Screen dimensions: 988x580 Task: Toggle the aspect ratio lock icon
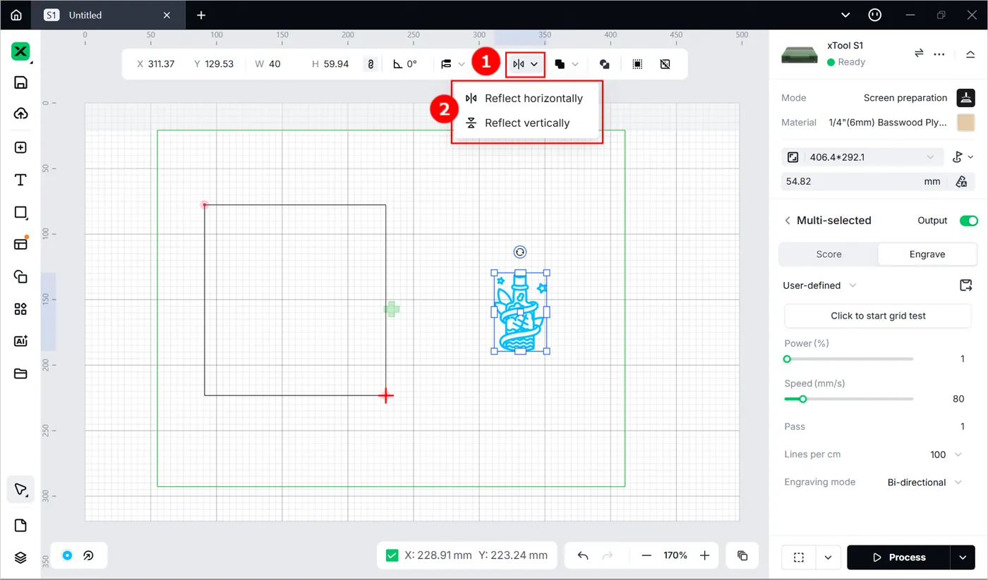(x=370, y=64)
